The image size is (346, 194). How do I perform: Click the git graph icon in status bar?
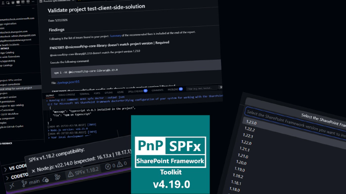pyautogui.click(x=57, y=177)
